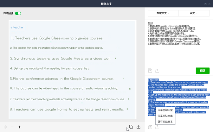Viewport: 213px width, 132px height.
Task: Download the image with the download icon
Action: click(139, 127)
